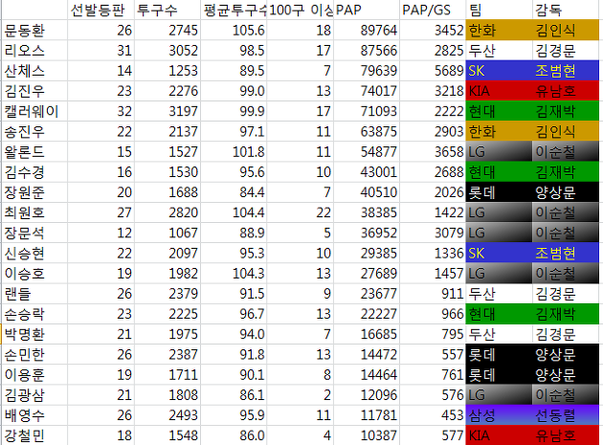Click 삼성 team cell
The width and height of the screenshot is (603, 445).
499,415
